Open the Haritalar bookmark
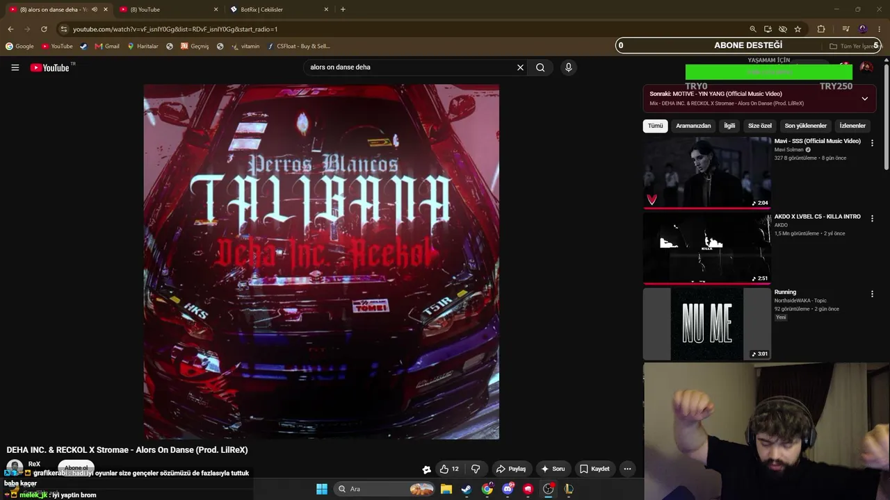This screenshot has width=890, height=500. [143, 47]
